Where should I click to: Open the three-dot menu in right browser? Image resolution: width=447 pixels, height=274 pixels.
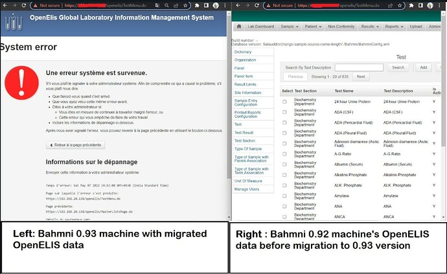(x=439, y=5)
